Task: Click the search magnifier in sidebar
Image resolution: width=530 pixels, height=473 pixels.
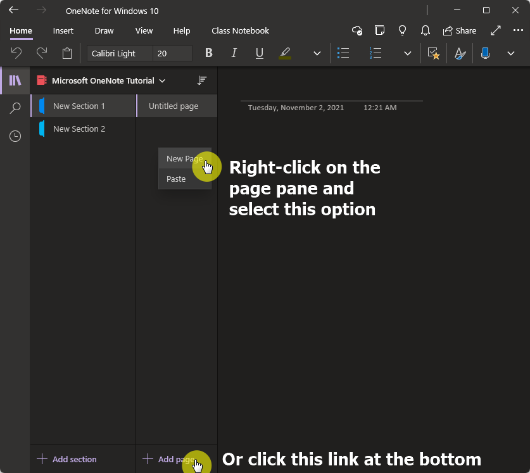Action: click(15, 108)
